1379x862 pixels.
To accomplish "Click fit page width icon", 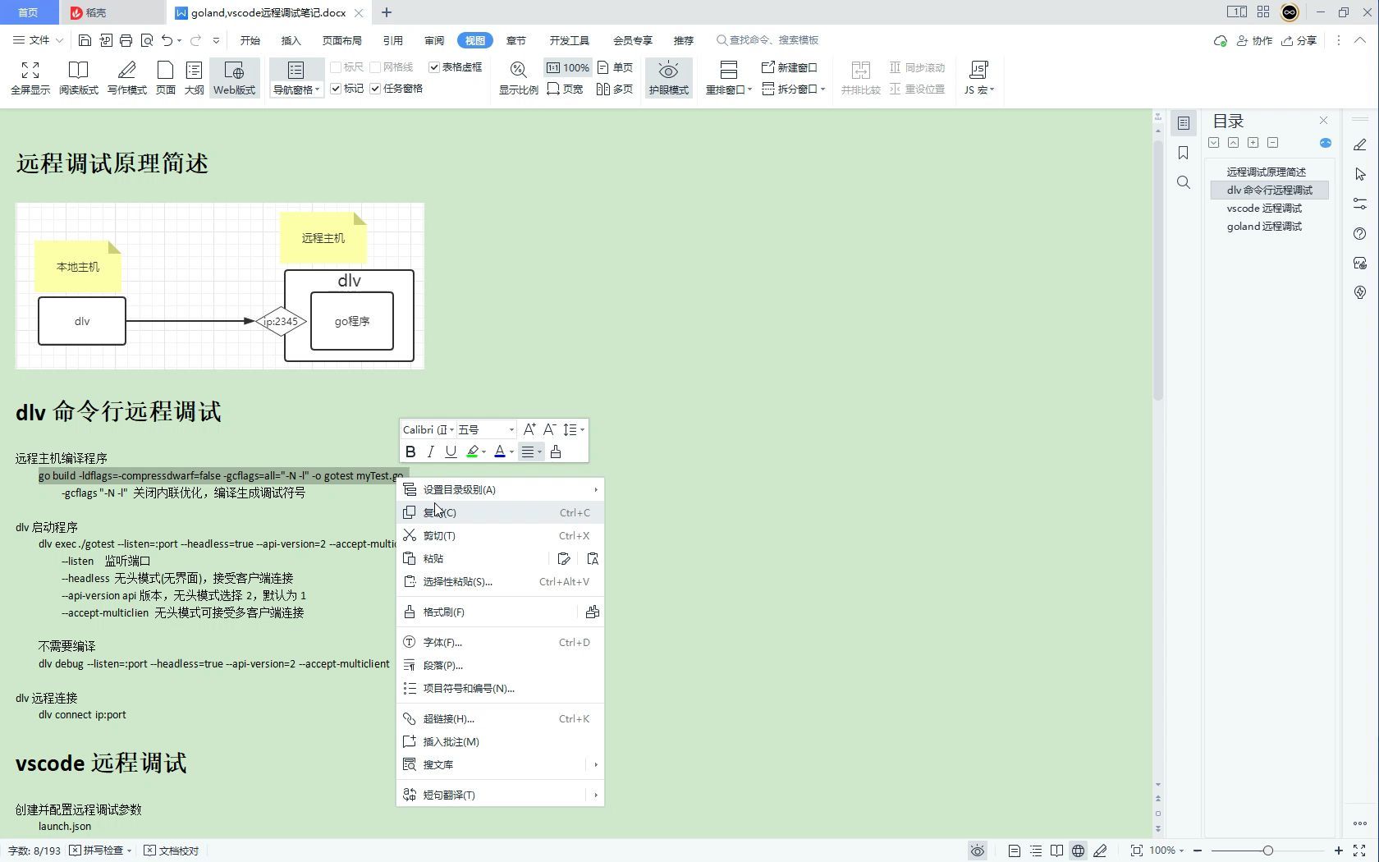I will (566, 89).
